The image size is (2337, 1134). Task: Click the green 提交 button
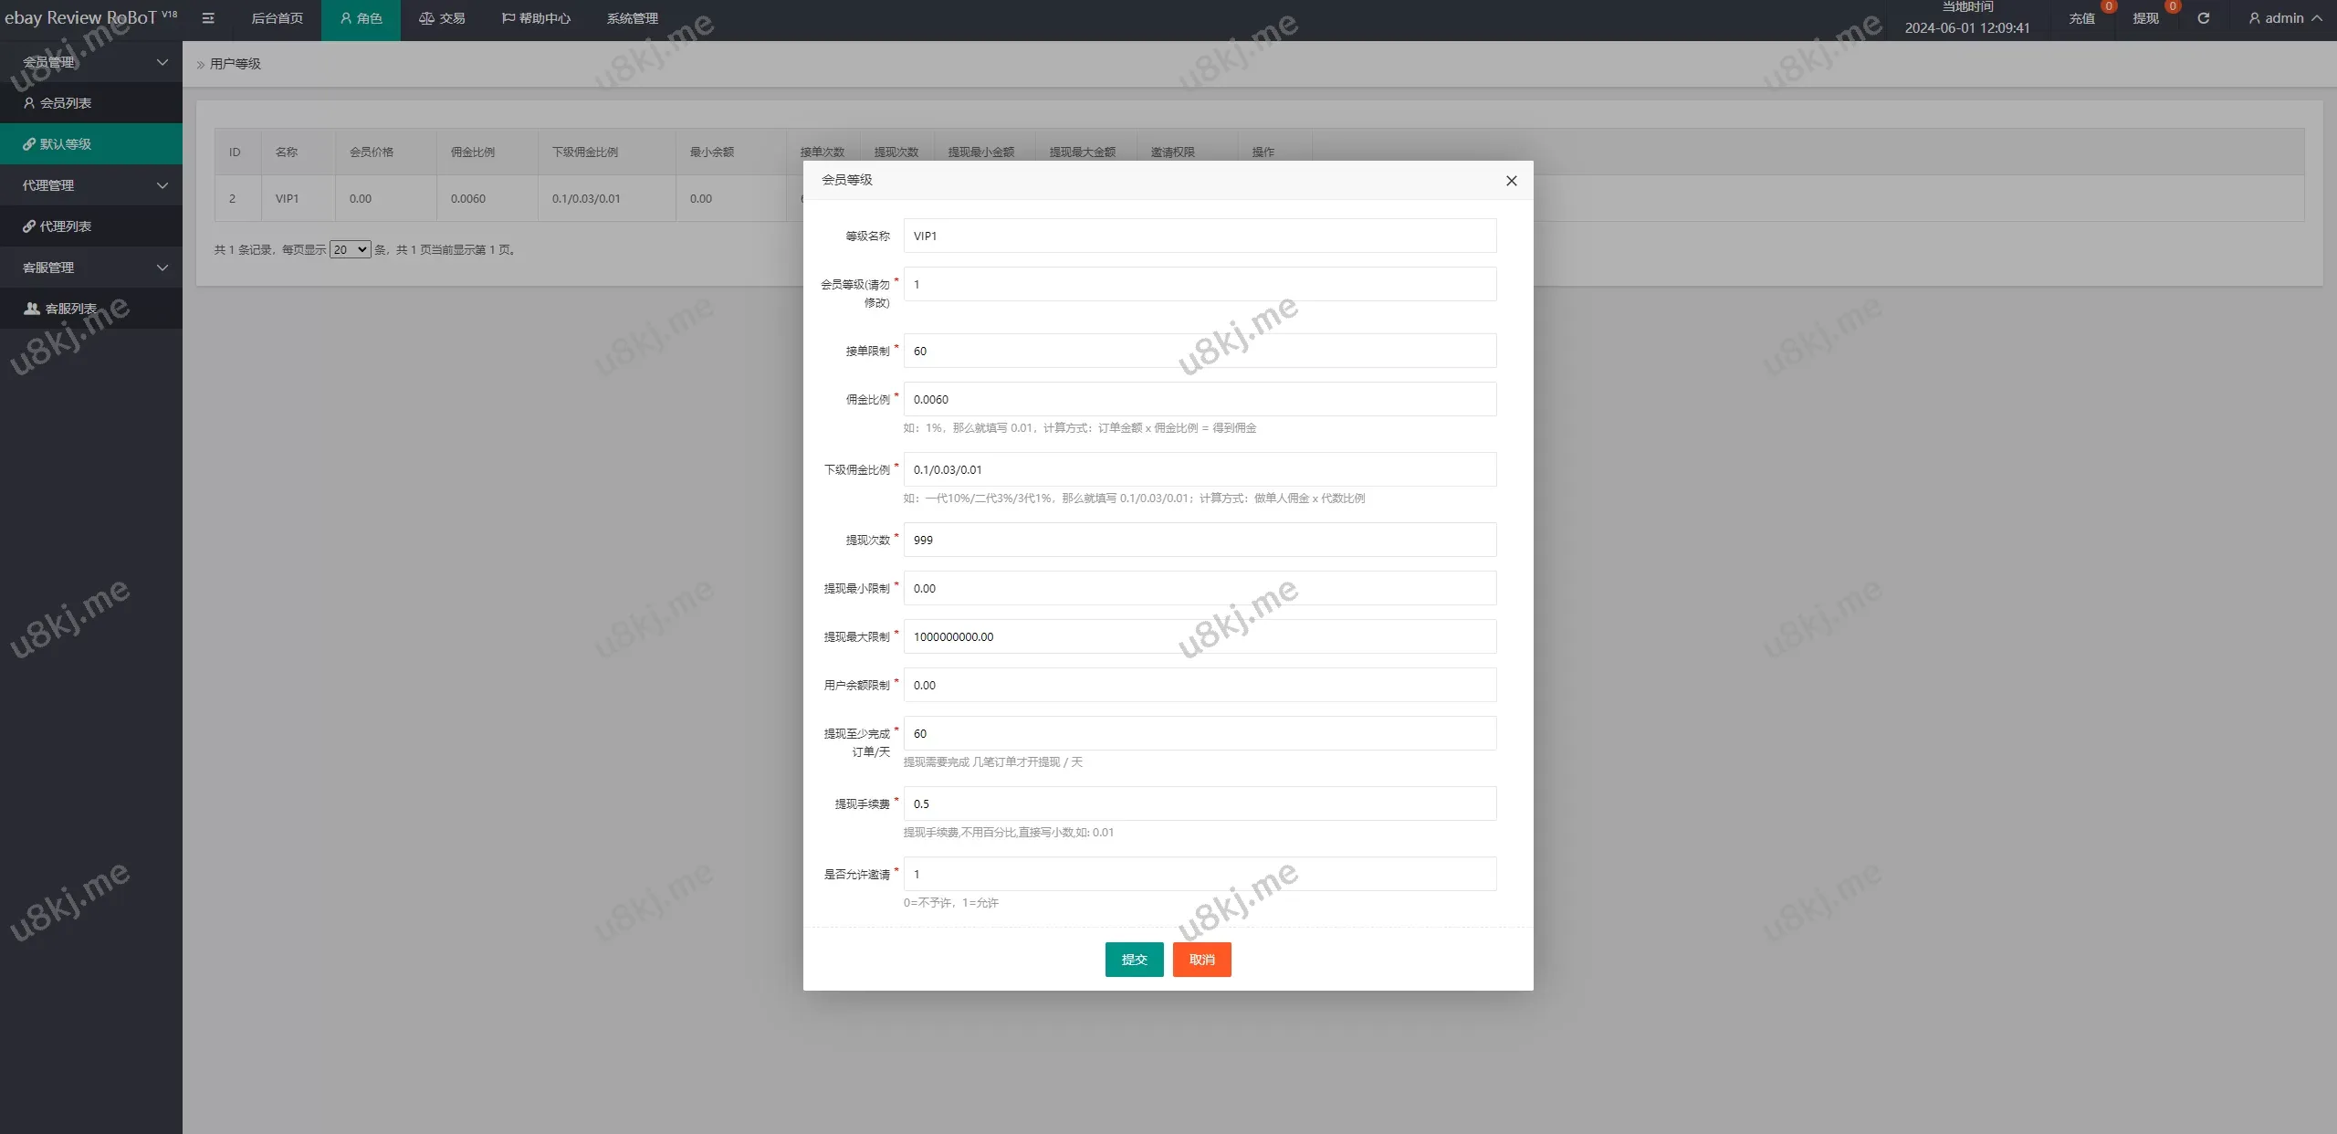[x=1134, y=960]
